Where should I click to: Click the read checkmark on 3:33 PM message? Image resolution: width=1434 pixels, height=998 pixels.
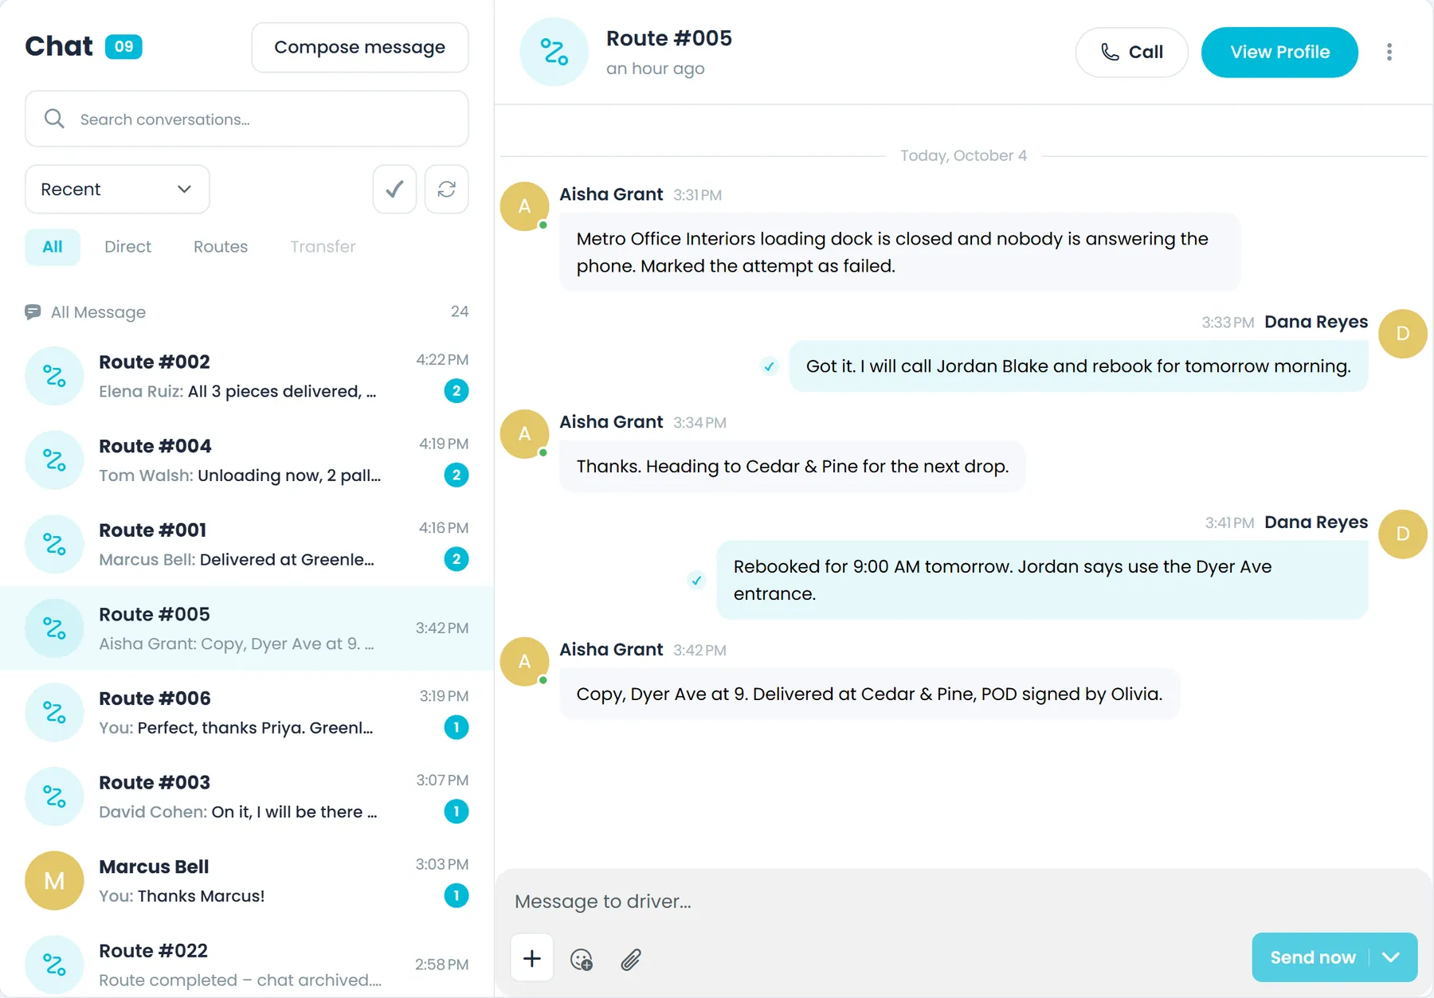coord(769,366)
